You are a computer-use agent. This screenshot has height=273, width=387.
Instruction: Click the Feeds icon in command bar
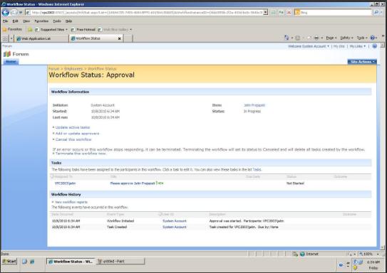[x=298, y=38]
